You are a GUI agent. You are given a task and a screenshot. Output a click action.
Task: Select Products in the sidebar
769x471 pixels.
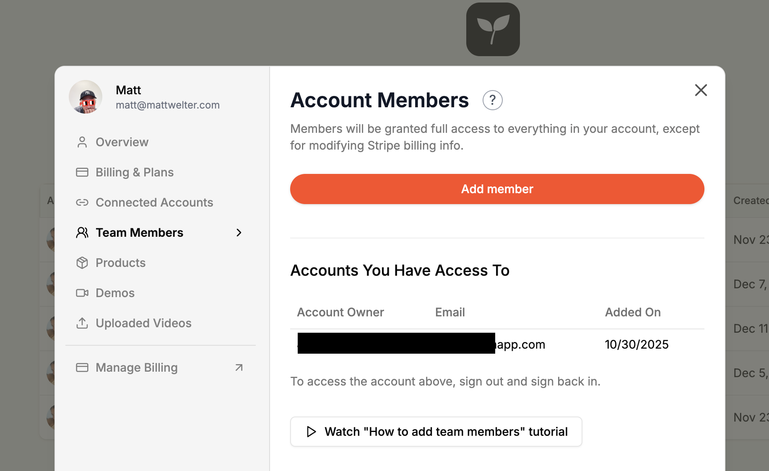120,263
